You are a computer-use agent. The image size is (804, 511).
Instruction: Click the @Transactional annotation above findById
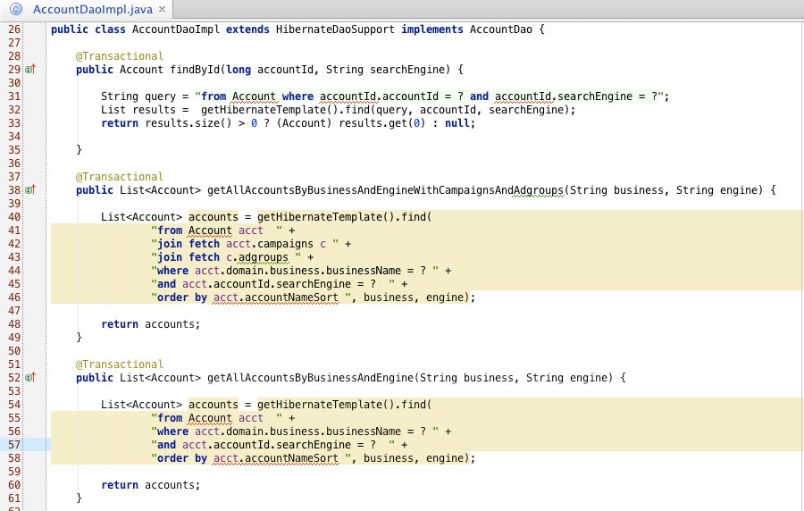click(x=120, y=56)
